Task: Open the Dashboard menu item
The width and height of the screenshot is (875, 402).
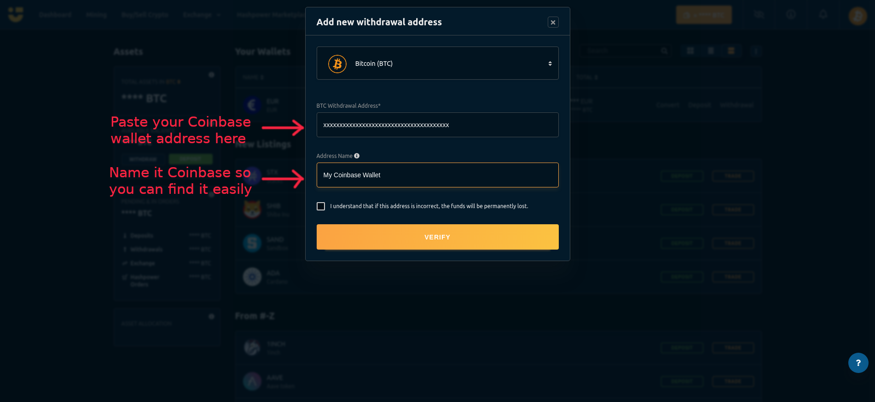Action: click(55, 15)
